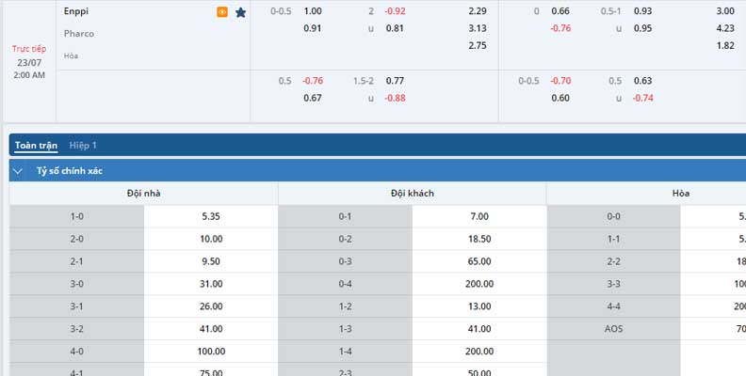746x376 pixels.
Task: Select correct score 3-2 odds 41.00
Action: point(211,328)
